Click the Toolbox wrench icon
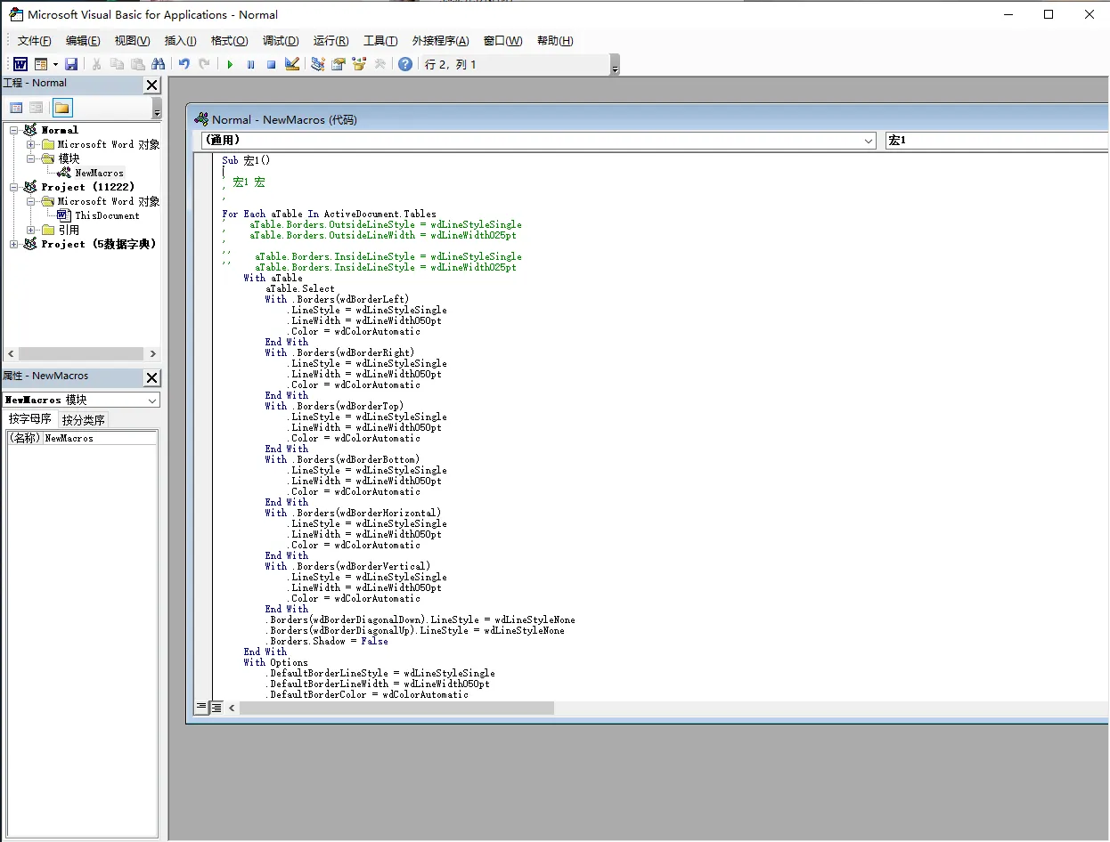1110x842 pixels. coord(380,64)
